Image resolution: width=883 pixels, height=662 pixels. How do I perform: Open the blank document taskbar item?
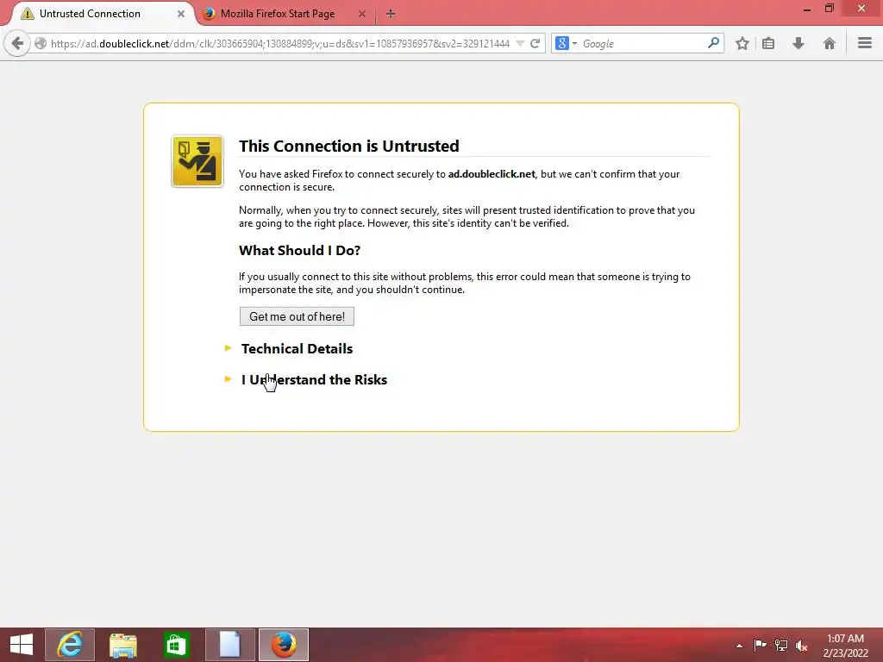coord(229,645)
